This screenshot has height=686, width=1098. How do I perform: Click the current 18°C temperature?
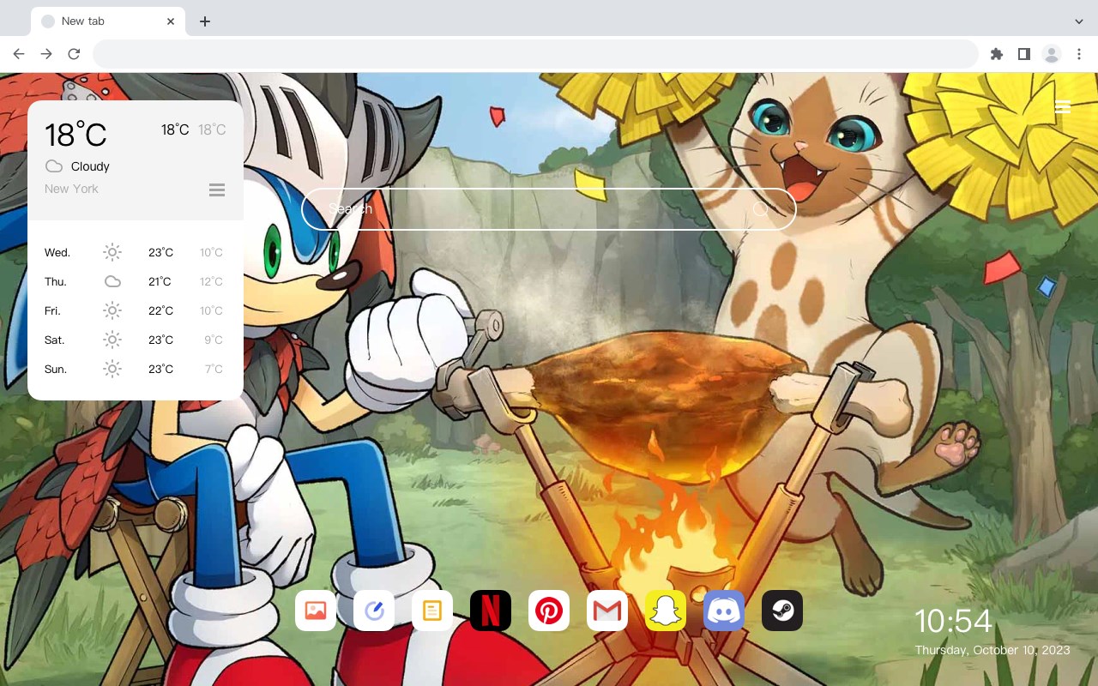[x=75, y=135]
